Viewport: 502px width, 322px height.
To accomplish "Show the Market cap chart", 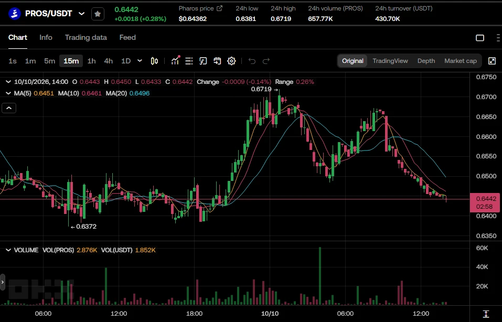I will 461,61.
